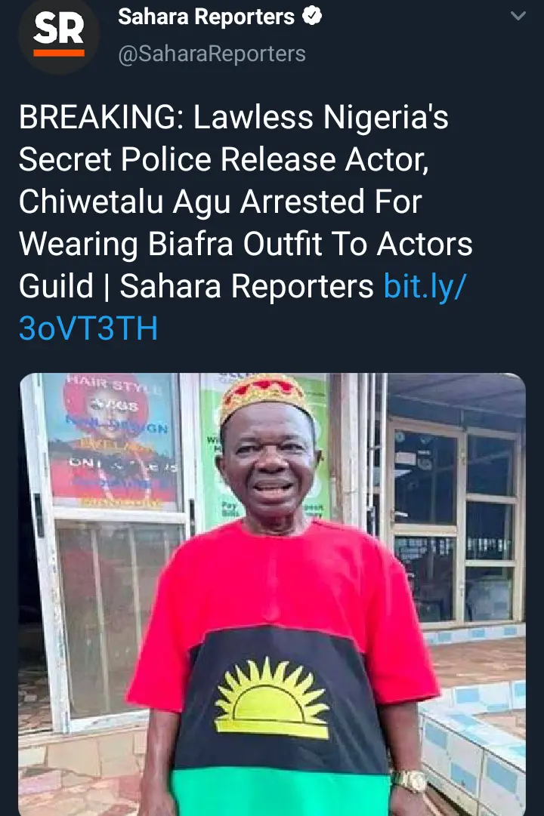Click the word BREAKING in the tweet
544x816 pixels.
tap(101, 118)
